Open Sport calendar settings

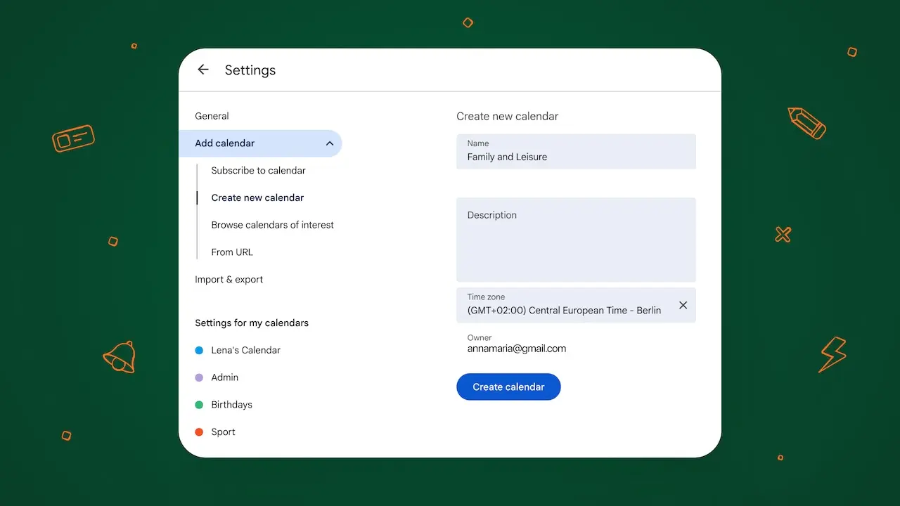tap(223, 432)
